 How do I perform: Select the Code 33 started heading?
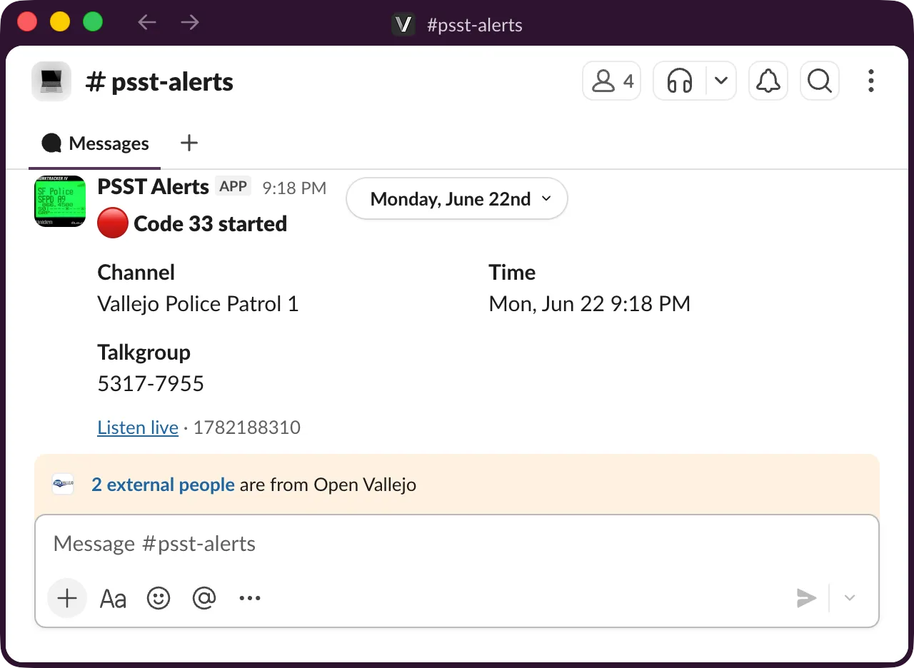(211, 224)
